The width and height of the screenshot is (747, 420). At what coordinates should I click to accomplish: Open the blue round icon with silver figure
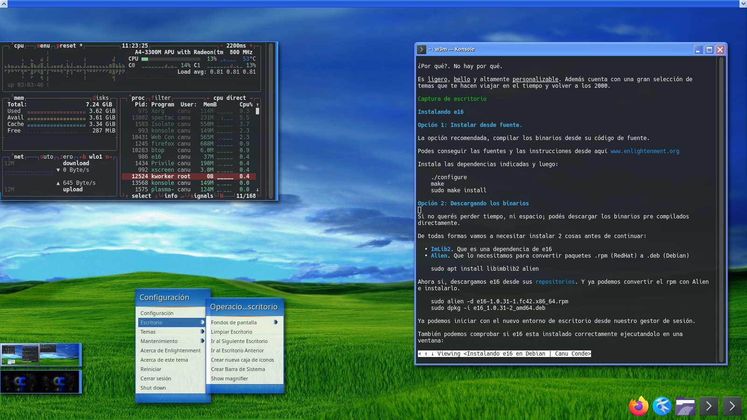pyautogui.click(x=662, y=406)
